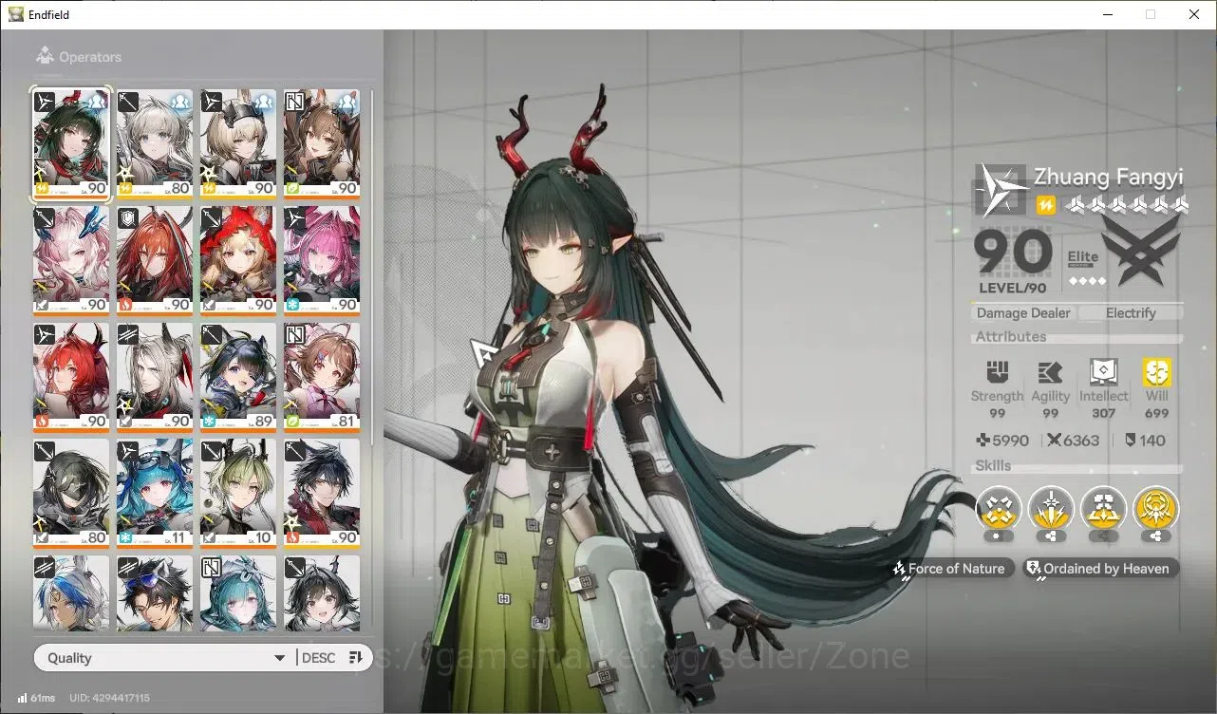
Task: Select the teal-haired operator in bottom row
Action: click(x=238, y=593)
